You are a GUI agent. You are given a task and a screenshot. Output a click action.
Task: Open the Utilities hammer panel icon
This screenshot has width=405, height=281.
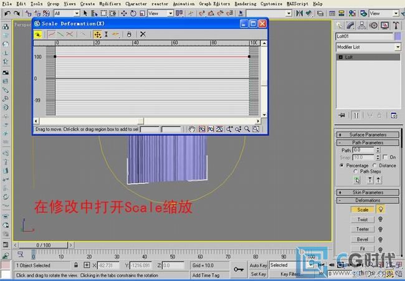(394, 26)
